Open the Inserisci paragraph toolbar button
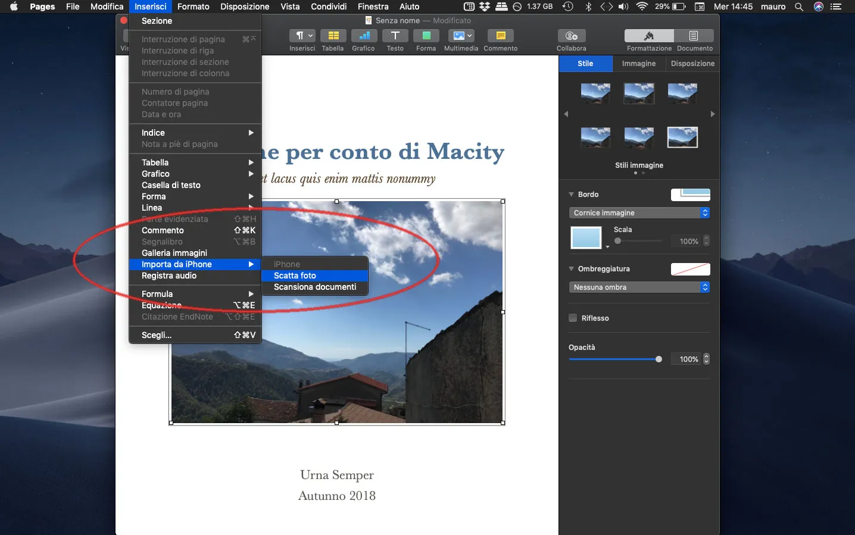This screenshot has height=535, width=855. (302, 36)
